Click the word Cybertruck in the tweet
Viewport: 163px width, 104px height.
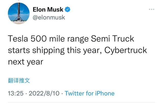pos(126,50)
